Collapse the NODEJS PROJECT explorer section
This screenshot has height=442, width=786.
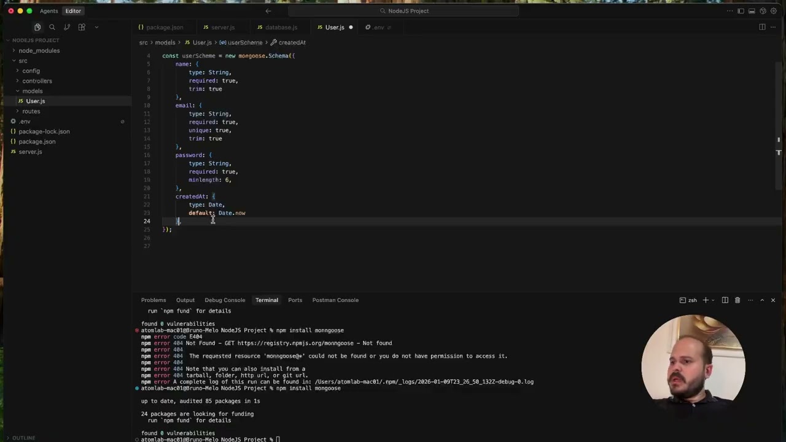tap(36, 41)
